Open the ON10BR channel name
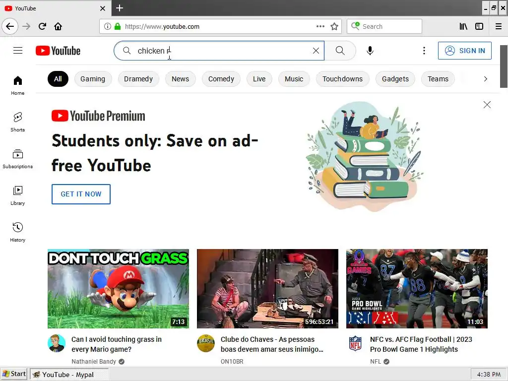Viewport: 508px width, 381px height. tap(232, 362)
